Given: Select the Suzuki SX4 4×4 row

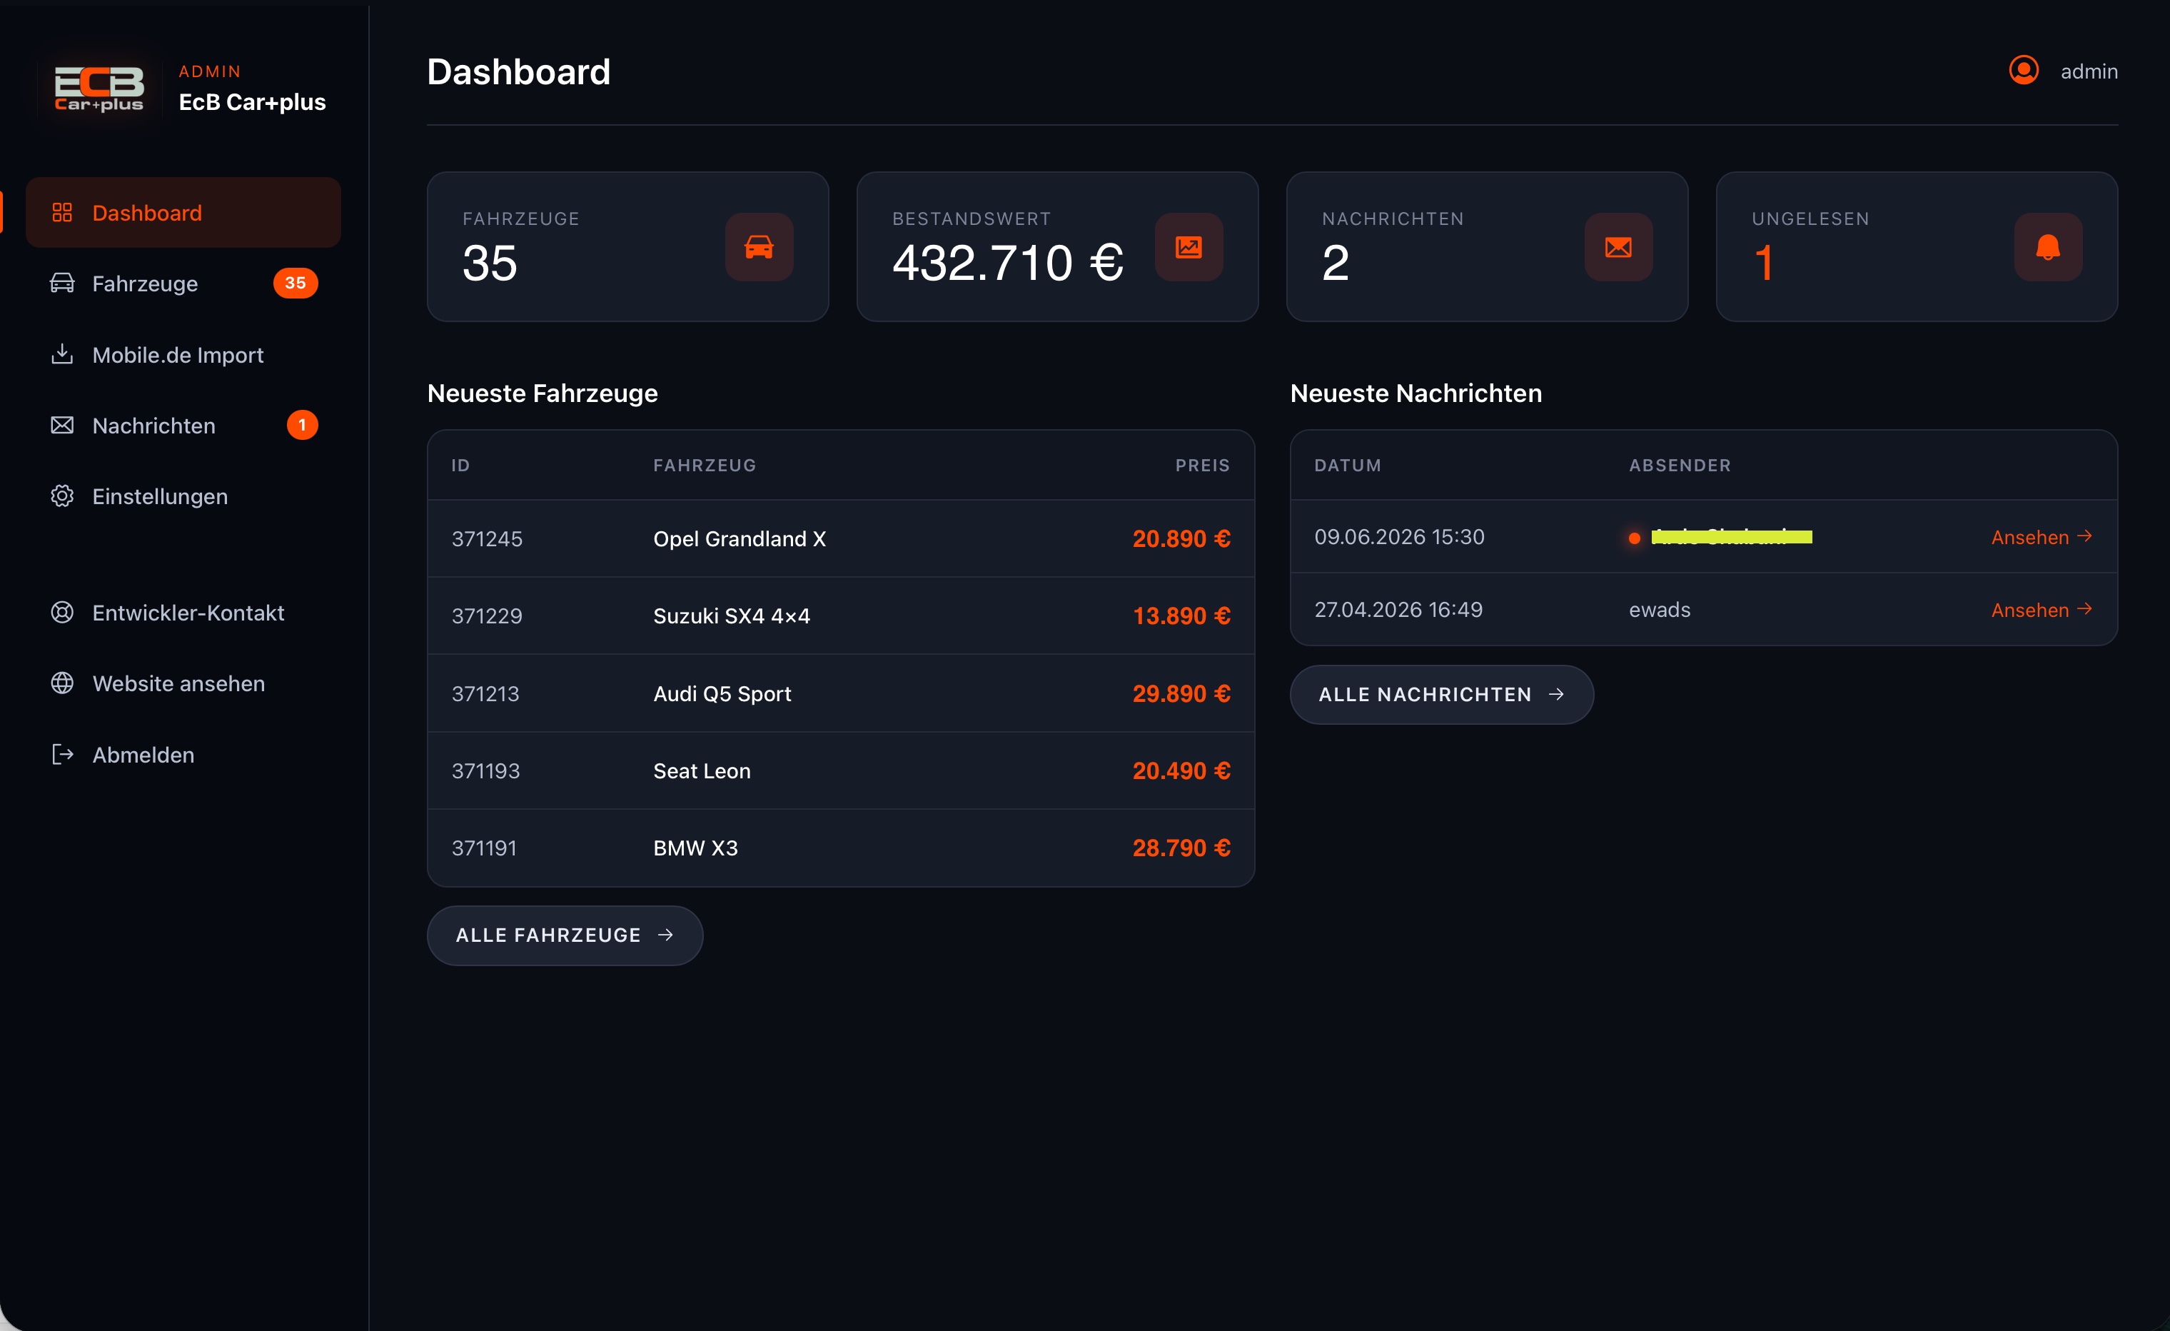Looking at the screenshot, I should tap(840, 616).
